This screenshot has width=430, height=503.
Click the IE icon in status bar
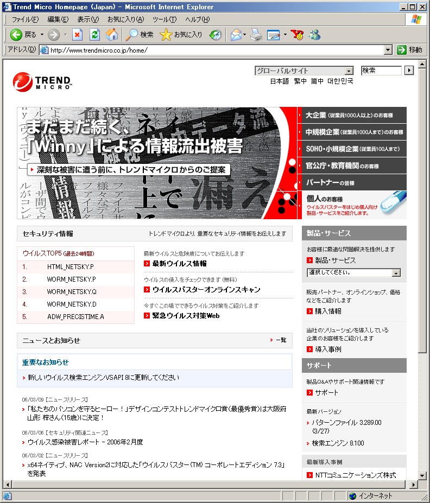point(7,496)
